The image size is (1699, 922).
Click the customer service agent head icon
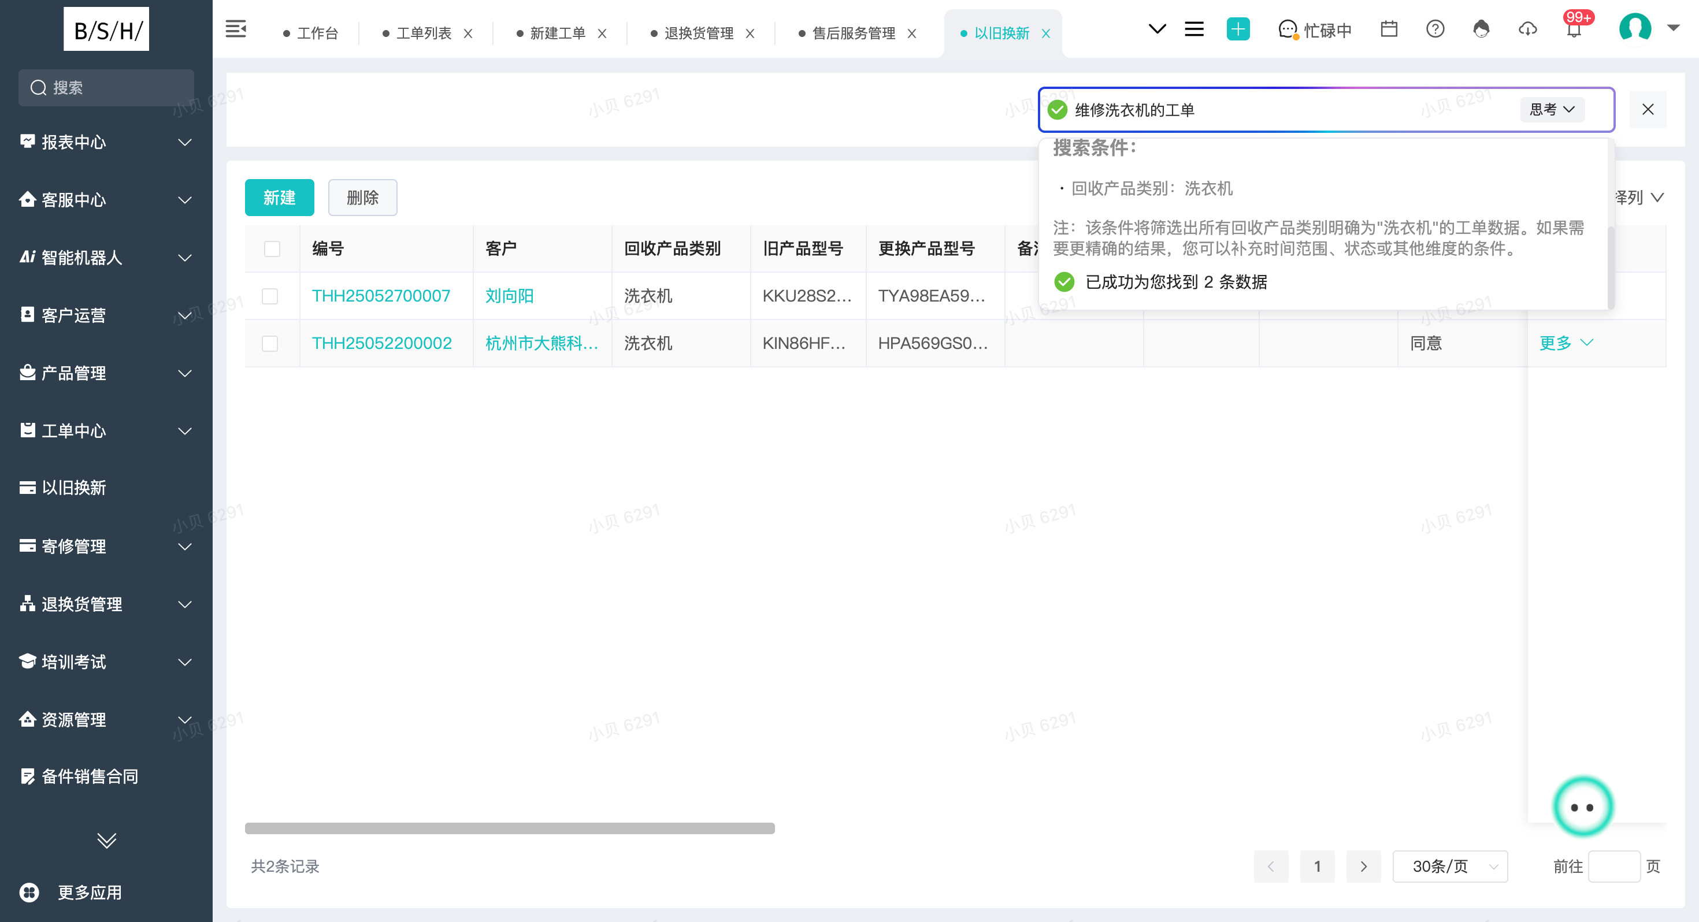click(x=1481, y=29)
